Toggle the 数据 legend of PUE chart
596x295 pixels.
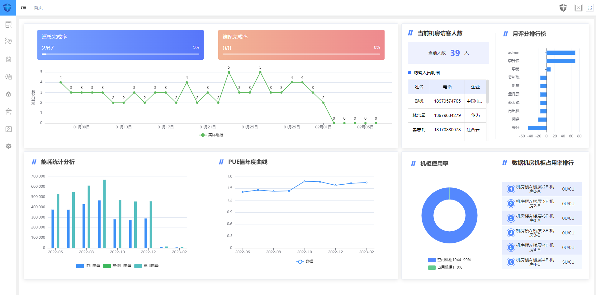pos(305,261)
